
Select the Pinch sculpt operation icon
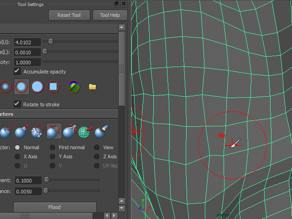69,132
